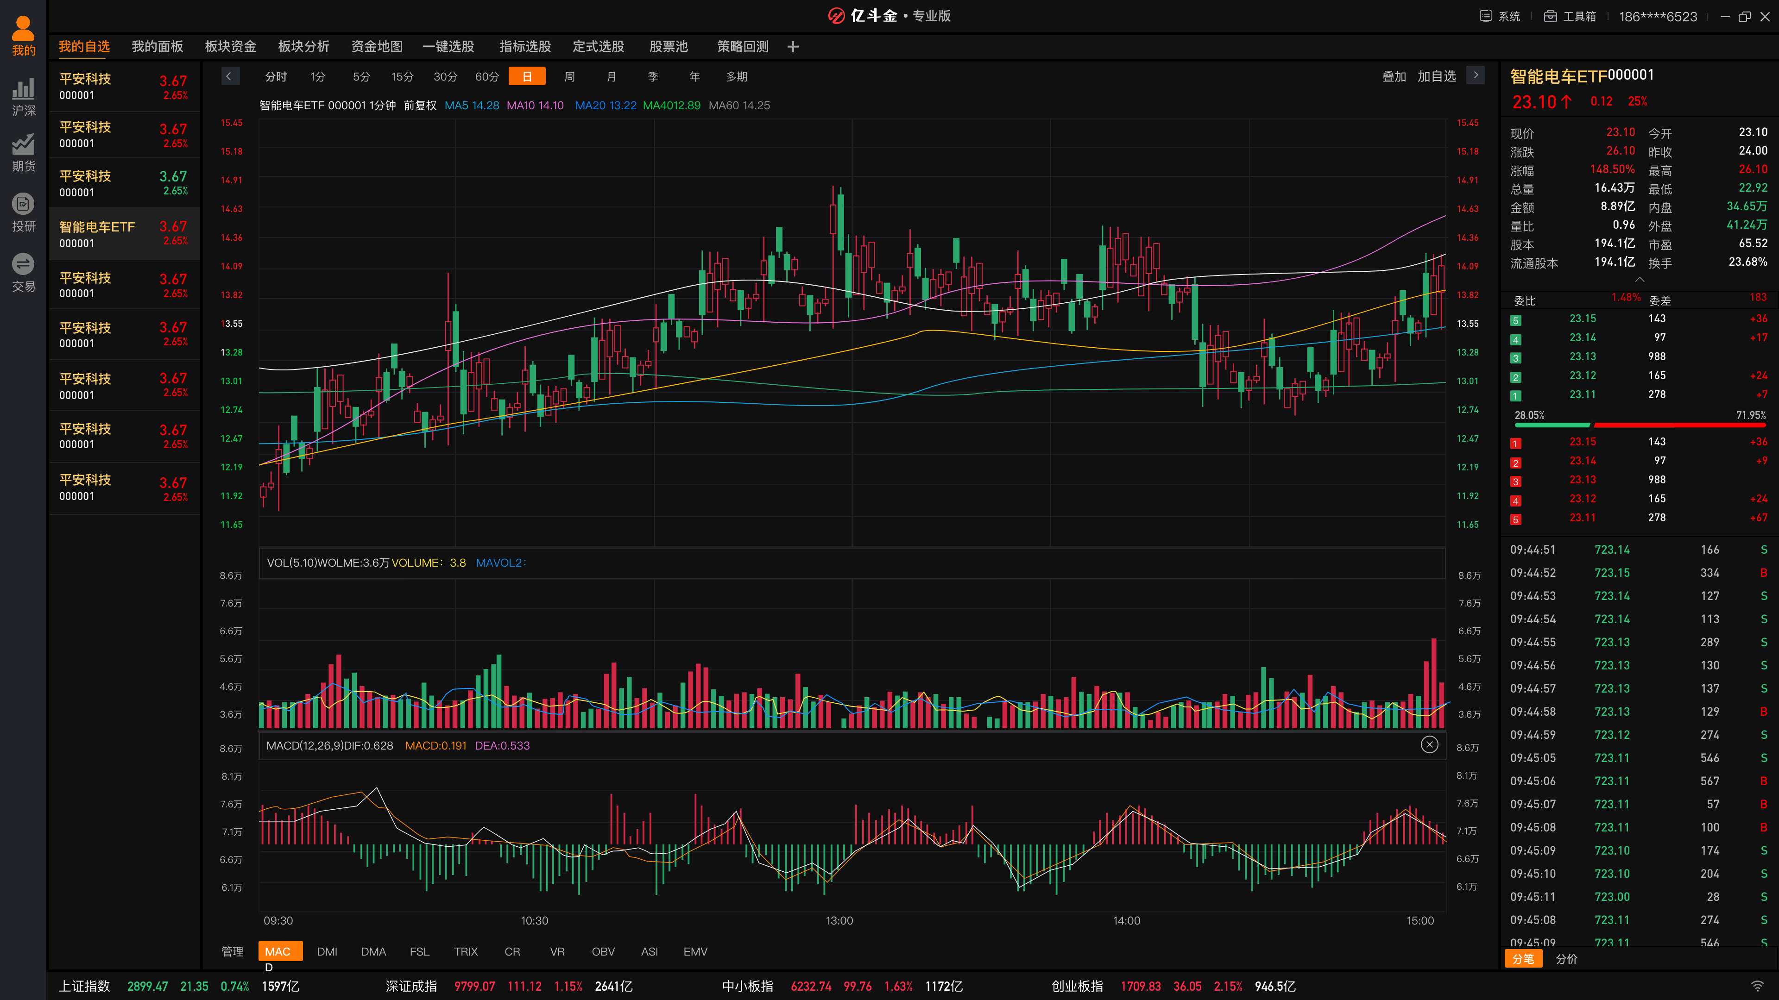The image size is (1779, 1000).
Task: Select the 5分 chart period
Action: pyautogui.click(x=361, y=76)
